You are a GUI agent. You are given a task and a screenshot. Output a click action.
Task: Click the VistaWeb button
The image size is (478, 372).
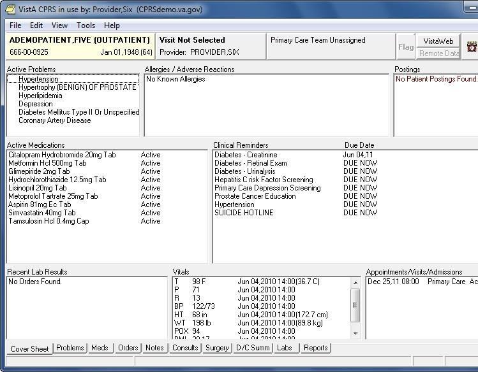[438, 41]
